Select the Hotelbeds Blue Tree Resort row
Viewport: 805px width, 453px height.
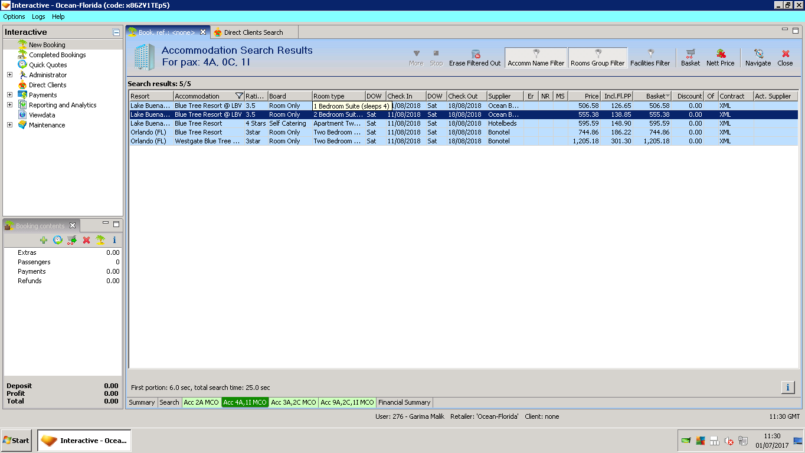click(x=463, y=123)
